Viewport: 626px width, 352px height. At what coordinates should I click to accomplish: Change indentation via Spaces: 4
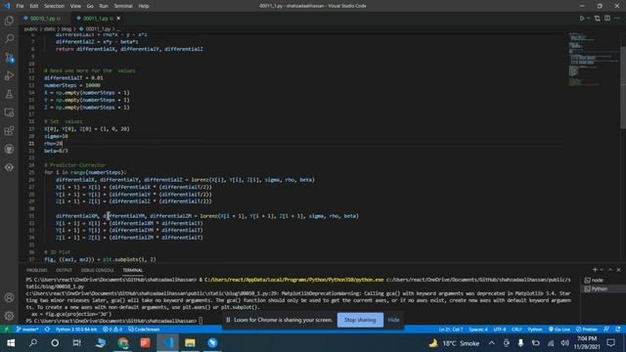(478, 330)
